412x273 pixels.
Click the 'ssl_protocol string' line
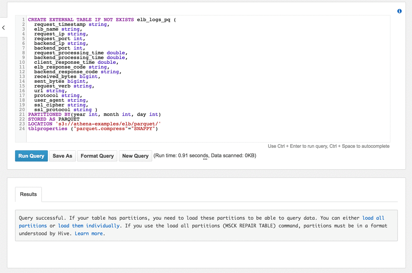66,110
